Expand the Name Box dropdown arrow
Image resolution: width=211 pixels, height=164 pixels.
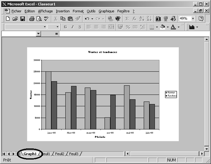click(x=38, y=34)
